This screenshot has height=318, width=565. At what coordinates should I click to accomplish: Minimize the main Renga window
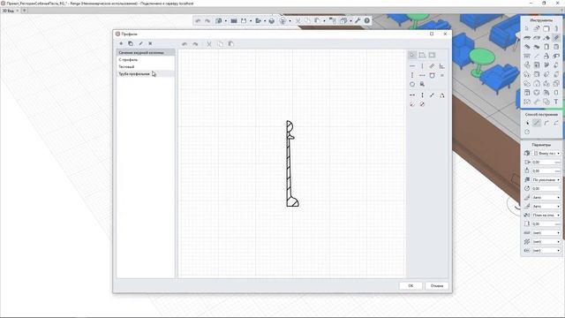click(x=531, y=4)
